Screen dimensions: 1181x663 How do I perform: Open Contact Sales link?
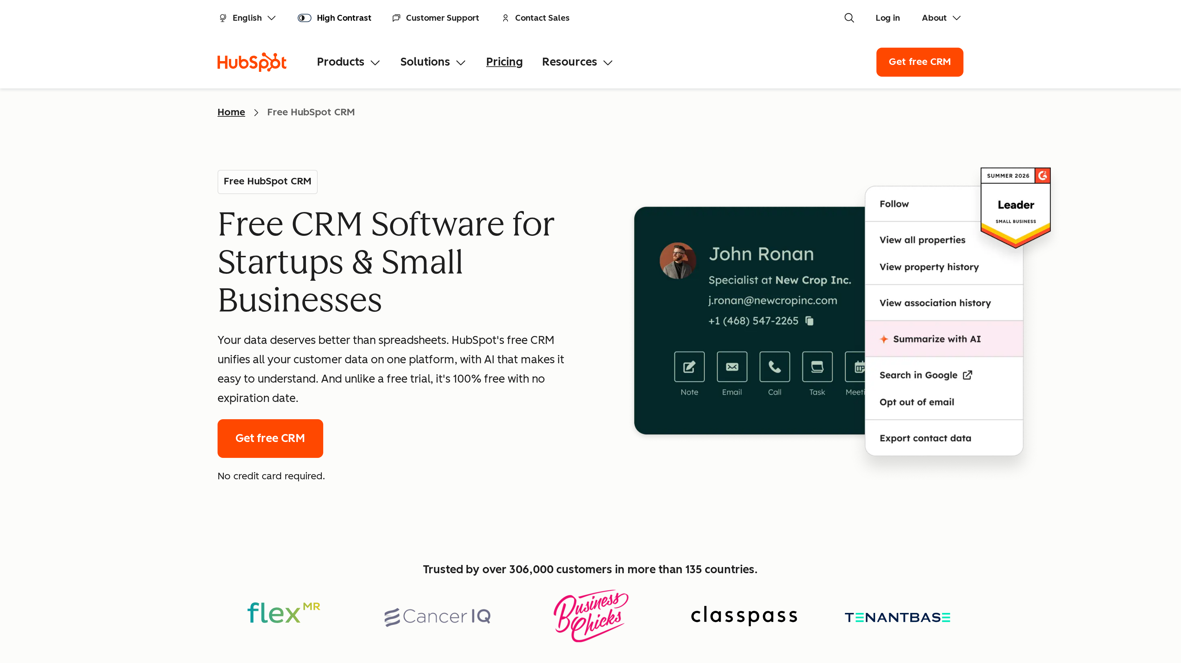(536, 18)
